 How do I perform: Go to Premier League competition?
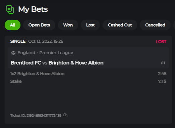[56, 53]
